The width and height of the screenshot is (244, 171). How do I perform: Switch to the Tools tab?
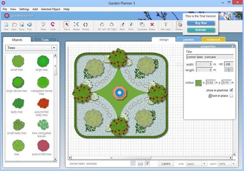[45, 40]
